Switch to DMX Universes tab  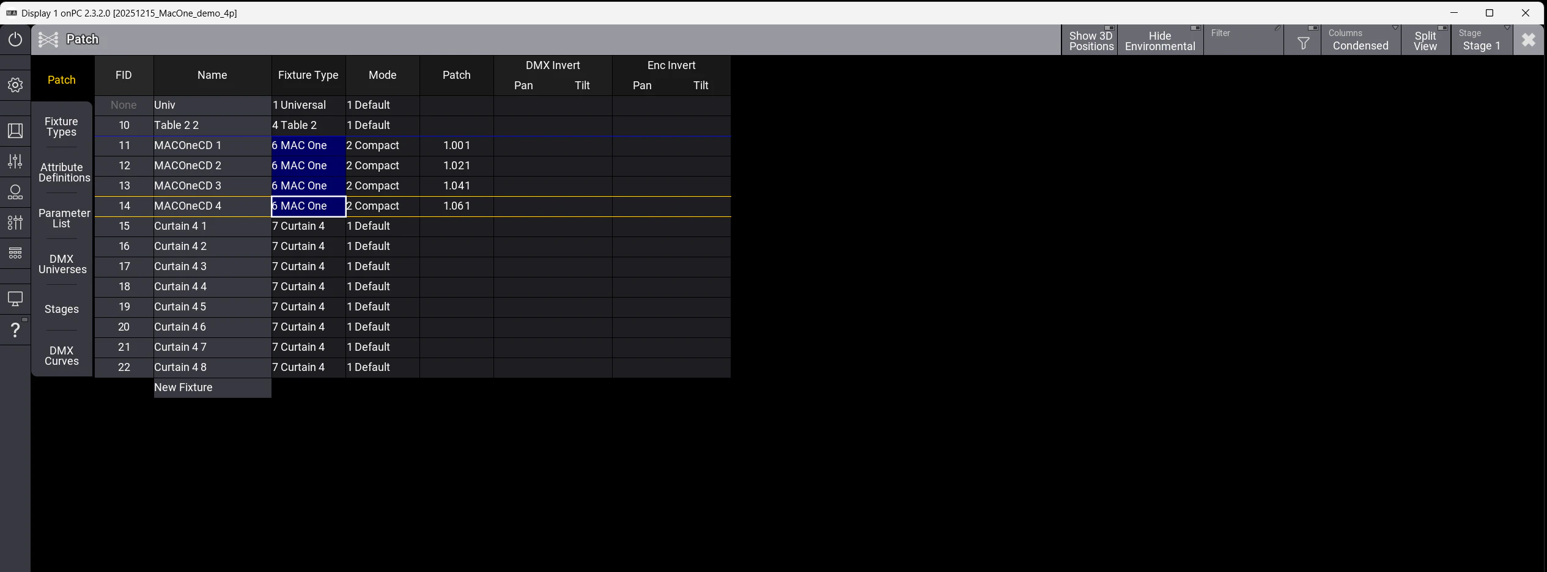tap(62, 264)
